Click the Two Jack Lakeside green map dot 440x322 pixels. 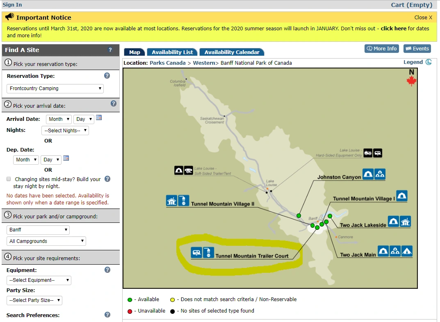coord(330,216)
